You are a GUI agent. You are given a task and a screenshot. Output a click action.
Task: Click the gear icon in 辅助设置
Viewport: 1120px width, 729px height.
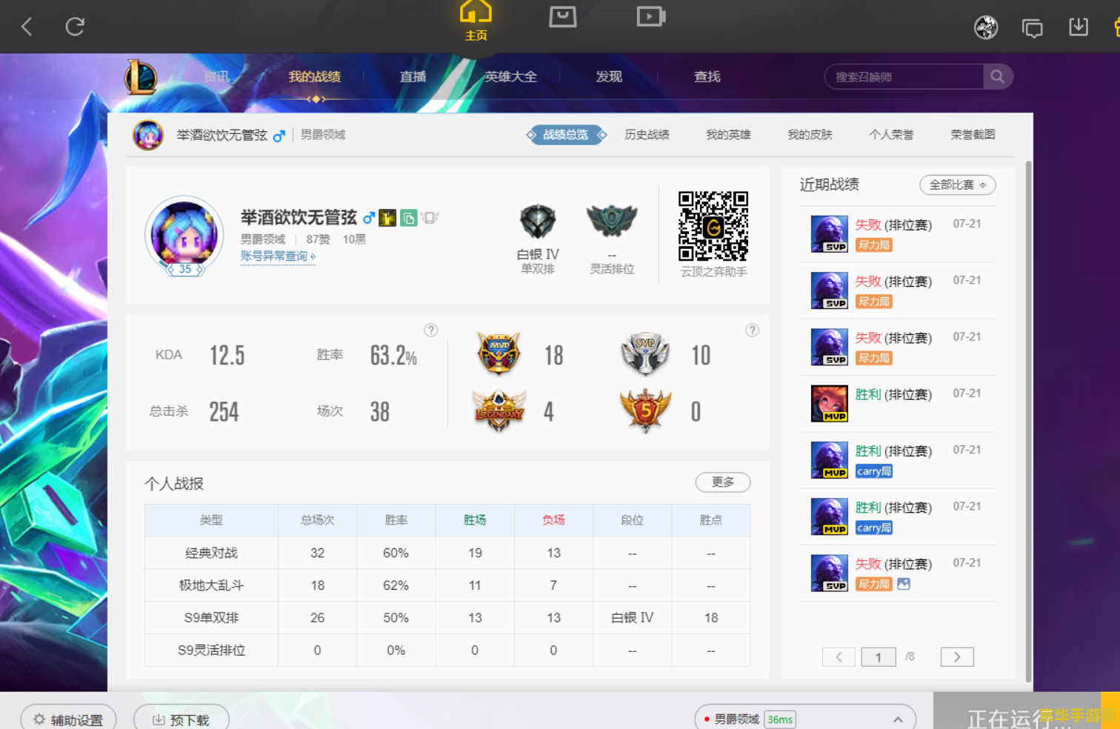(39, 719)
